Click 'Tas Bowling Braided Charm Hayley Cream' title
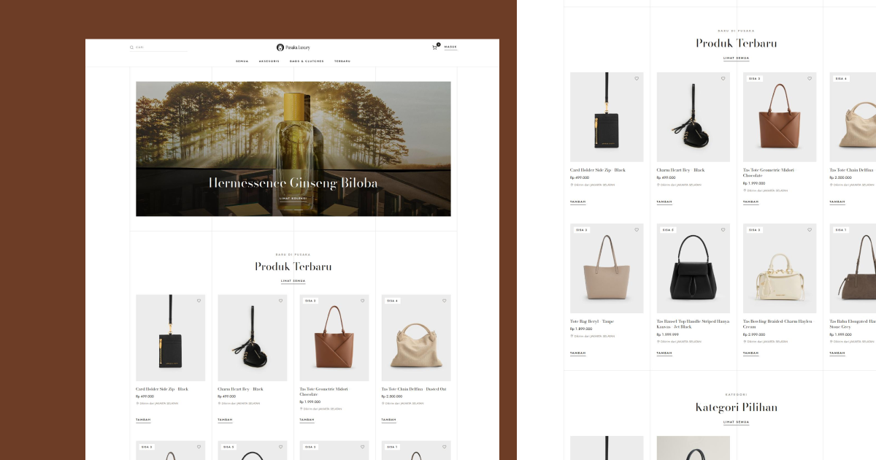 coord(777,324)
